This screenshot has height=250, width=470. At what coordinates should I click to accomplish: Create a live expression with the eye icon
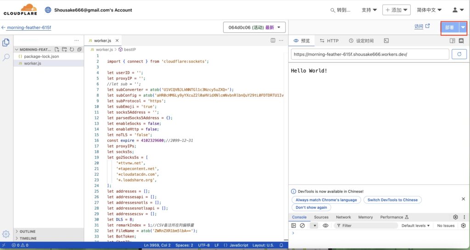(325, 225)
